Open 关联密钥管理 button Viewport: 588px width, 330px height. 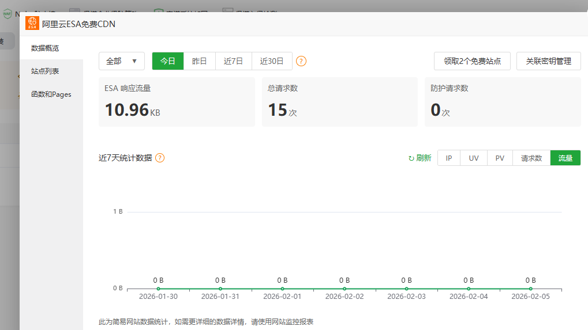click(548, 61)
